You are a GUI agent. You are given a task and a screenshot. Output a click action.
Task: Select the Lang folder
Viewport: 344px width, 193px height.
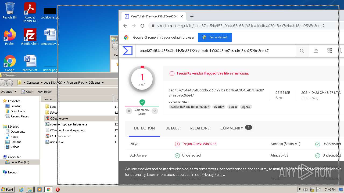51,107
